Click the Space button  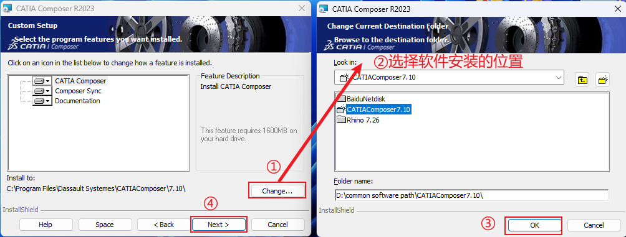pos(105,225)
